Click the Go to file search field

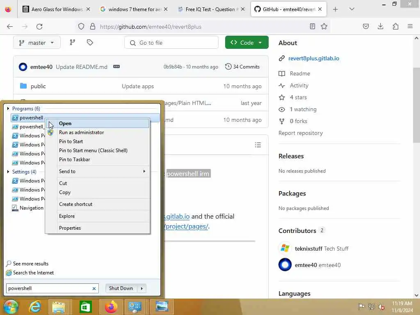[171, 43]
